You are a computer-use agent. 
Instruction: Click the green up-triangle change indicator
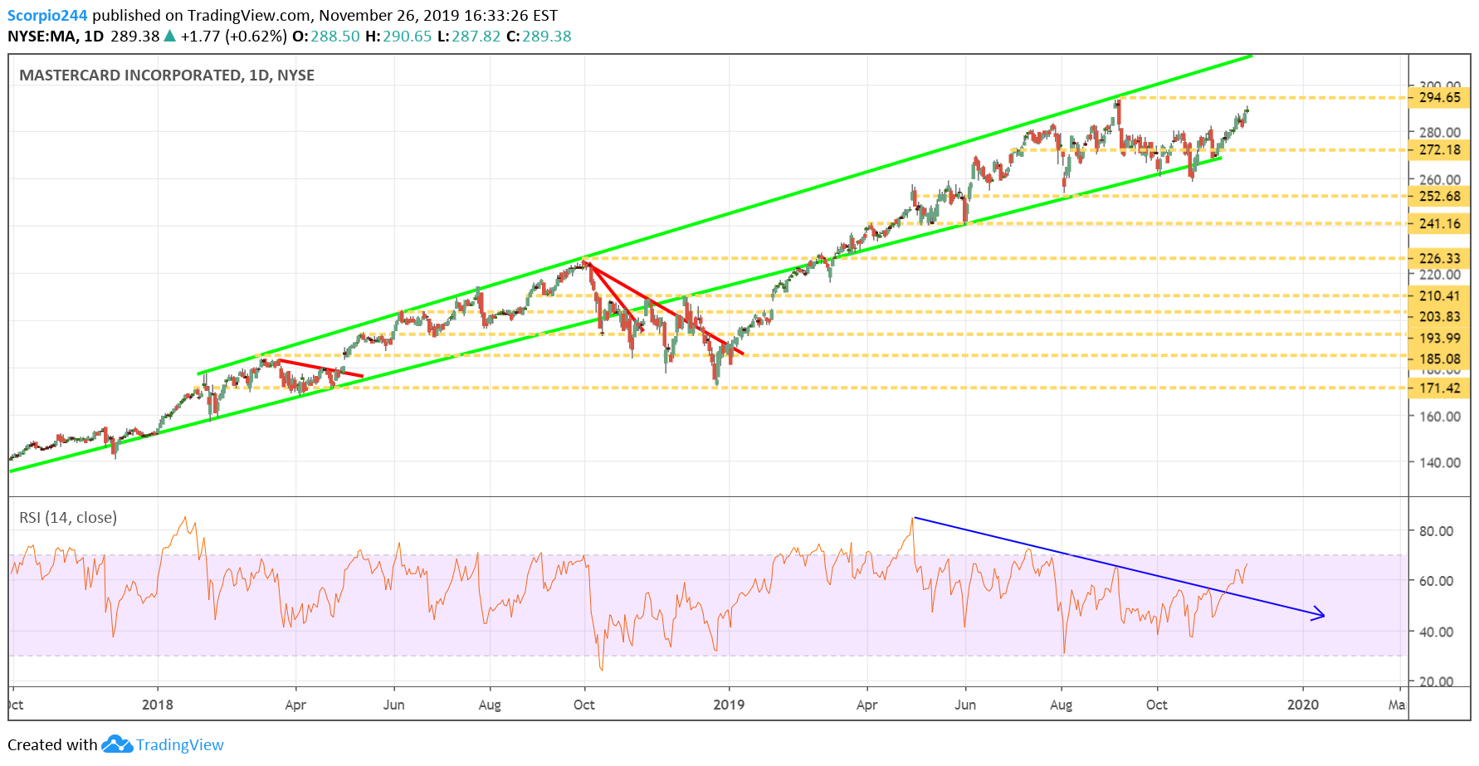click(169, 36)
